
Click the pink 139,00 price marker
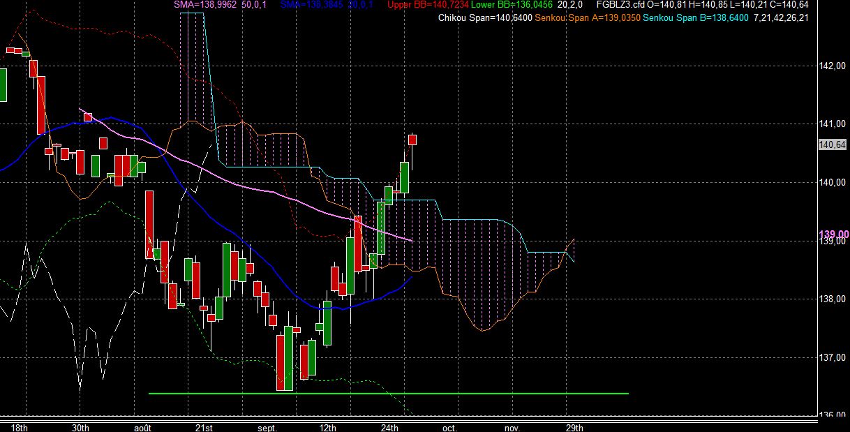[833, 234]
